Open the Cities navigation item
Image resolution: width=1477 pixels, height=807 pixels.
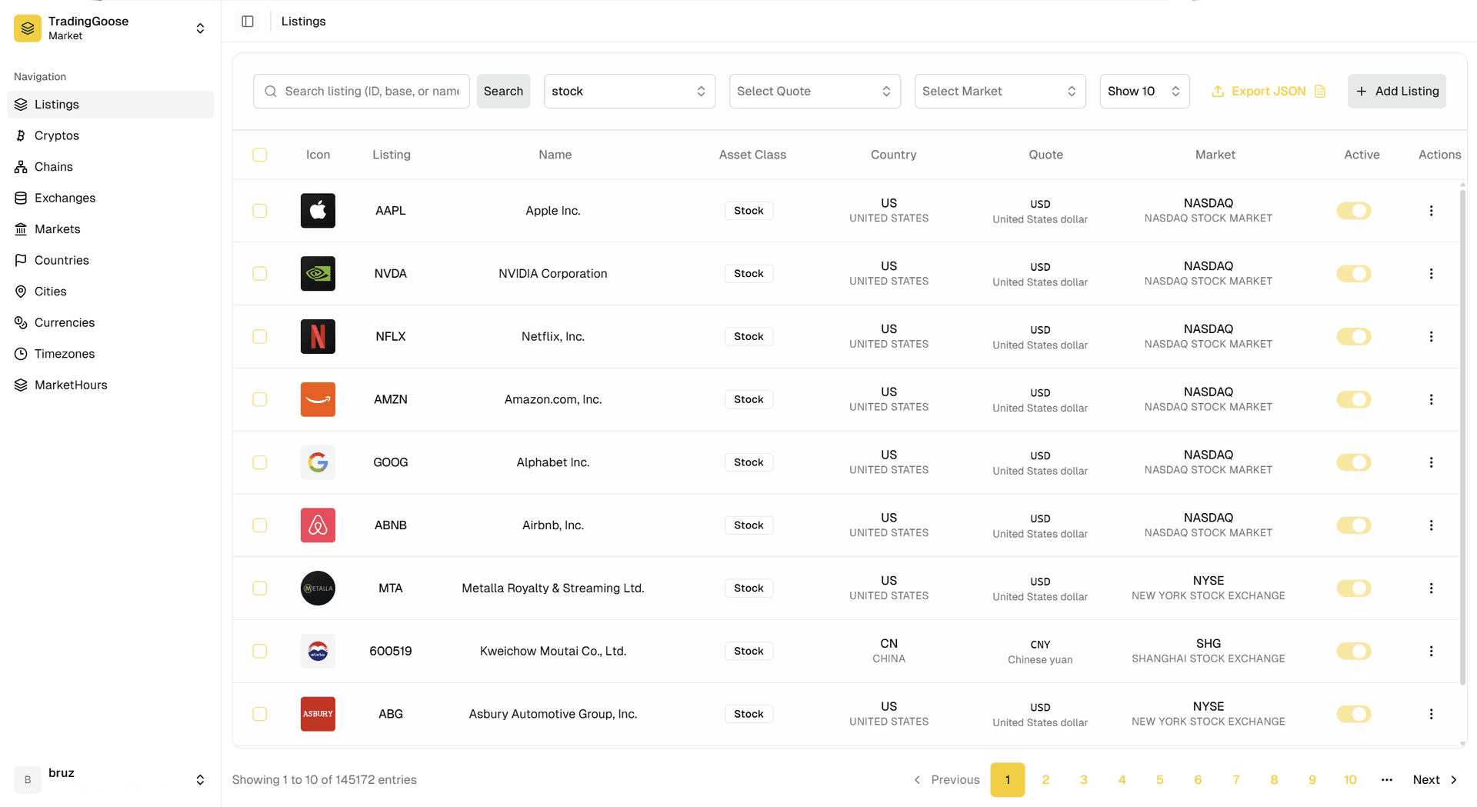pyautogui.click(x=111, y=292)
